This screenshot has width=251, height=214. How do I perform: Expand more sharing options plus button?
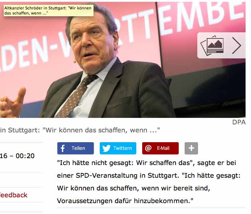point(191,148)
